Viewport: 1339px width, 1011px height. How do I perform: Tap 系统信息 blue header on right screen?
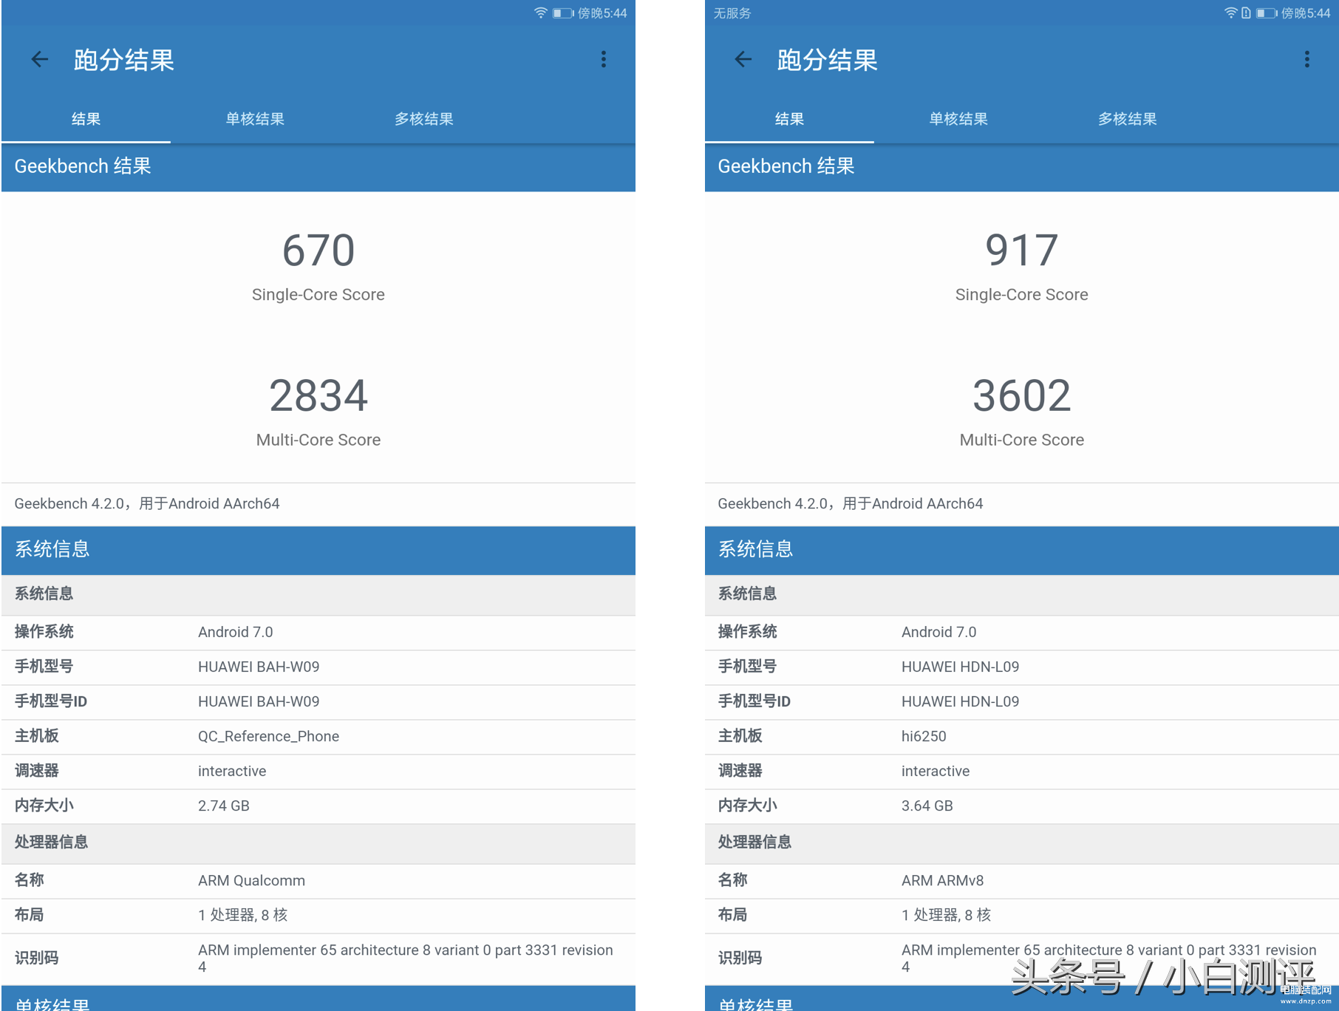pyautogui.click(x=1022, y=550)
